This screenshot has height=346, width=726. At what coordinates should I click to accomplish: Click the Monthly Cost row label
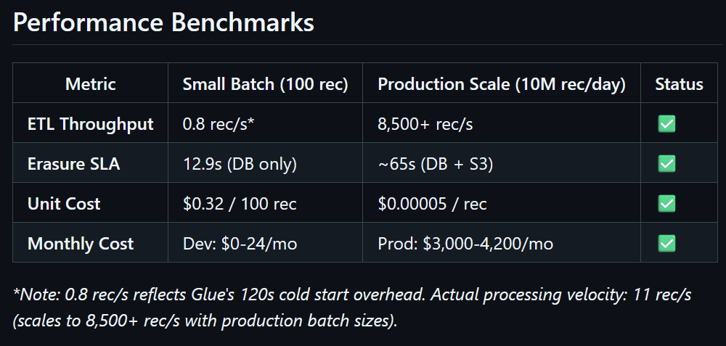tap(80, 243)
